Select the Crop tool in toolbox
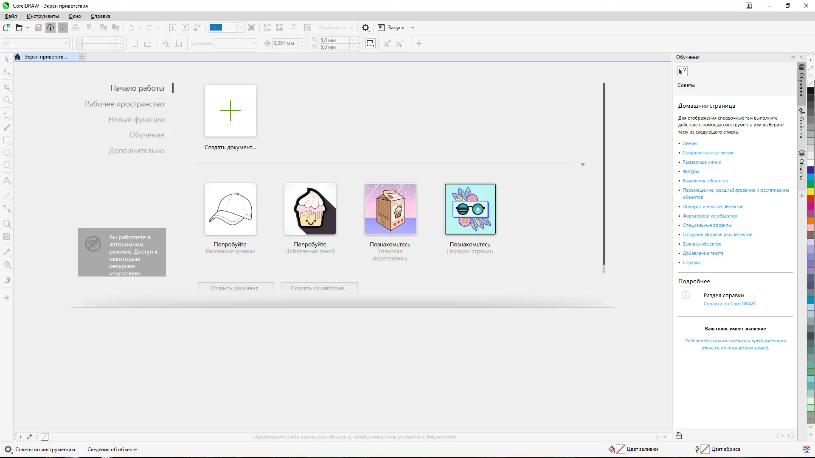Screen dimensions: 815x458 [x=7, y=87]
